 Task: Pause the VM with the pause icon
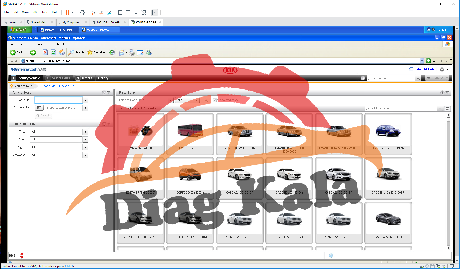[x=67, y=12]
